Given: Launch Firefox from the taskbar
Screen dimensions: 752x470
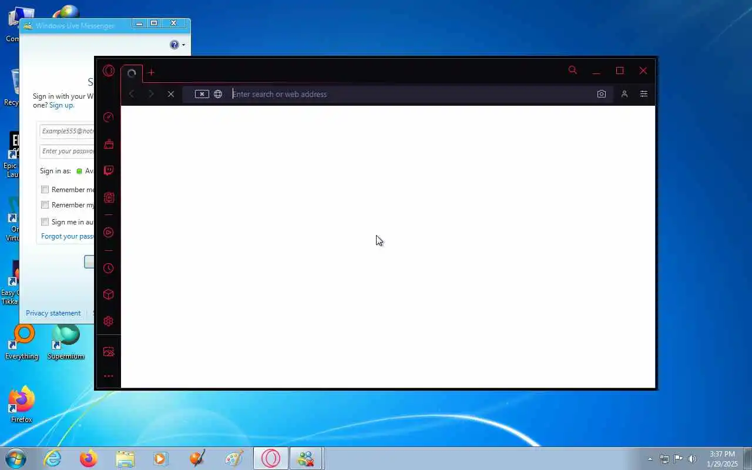Looking at the screenshot, I should point(89,458).
